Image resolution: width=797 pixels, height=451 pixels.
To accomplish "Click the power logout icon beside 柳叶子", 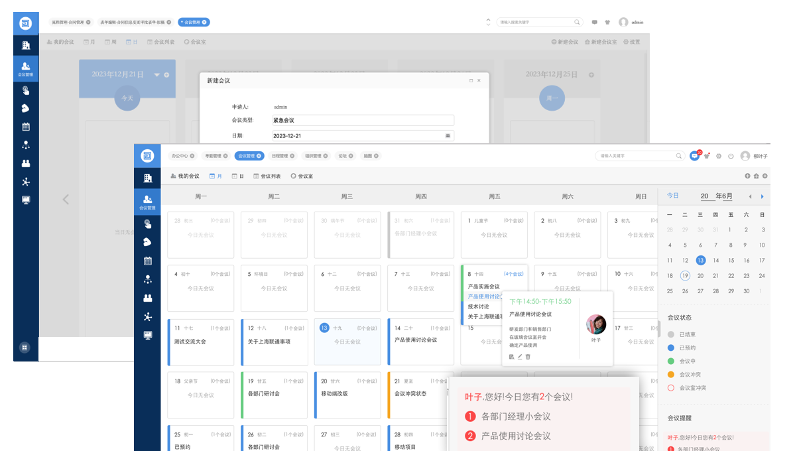I will tap(731, 156).
